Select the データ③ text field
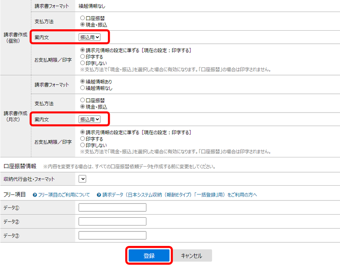Image resolution: width=340 pixels, height=265 pixels. click(x=112, y=235)
